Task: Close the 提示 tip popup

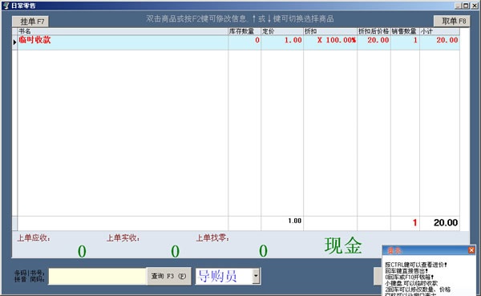Action: click(x=471, y=250)
